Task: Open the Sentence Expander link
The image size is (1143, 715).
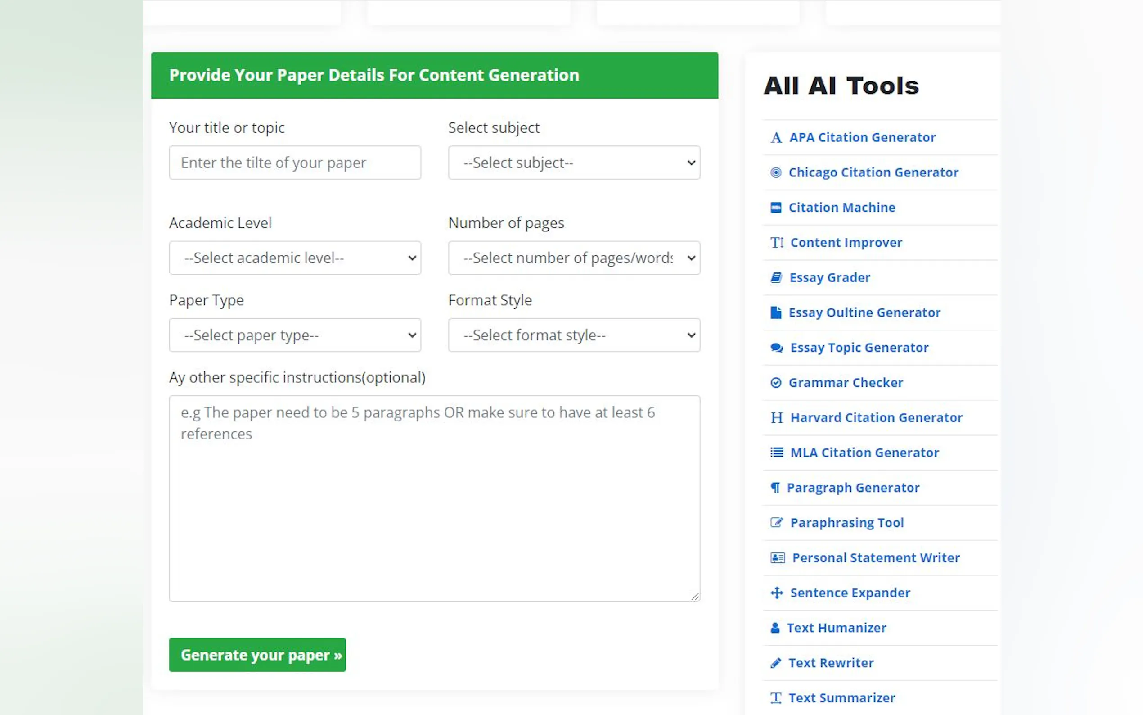Action: point(850,593)
